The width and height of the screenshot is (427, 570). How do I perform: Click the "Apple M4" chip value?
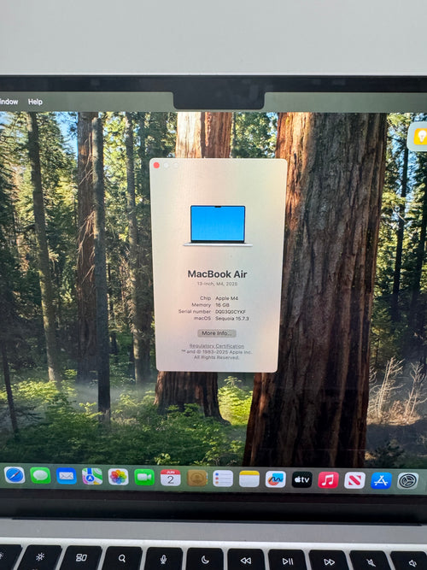227,298
